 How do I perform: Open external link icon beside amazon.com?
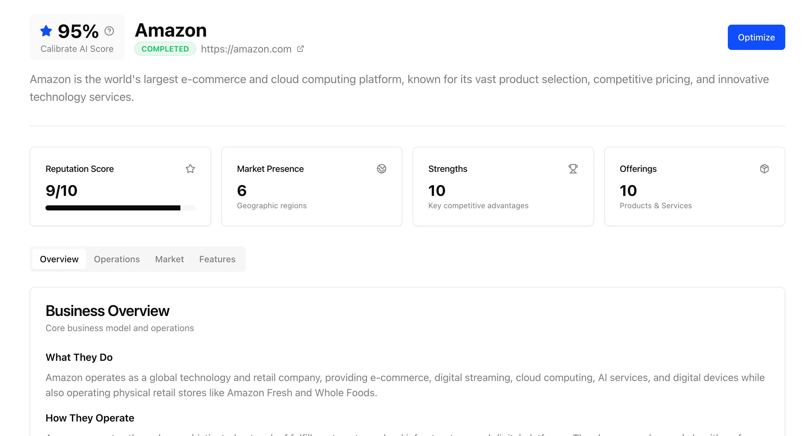coord(300,49)
